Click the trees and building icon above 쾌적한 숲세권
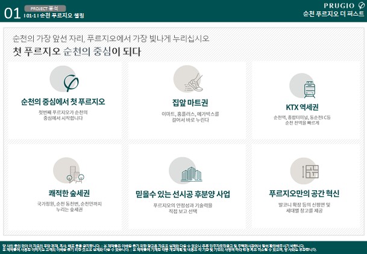The image size is (367, 254). 75,175
